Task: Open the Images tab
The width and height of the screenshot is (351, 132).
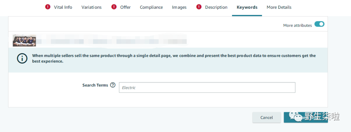Action: click(x=179, y=7)
